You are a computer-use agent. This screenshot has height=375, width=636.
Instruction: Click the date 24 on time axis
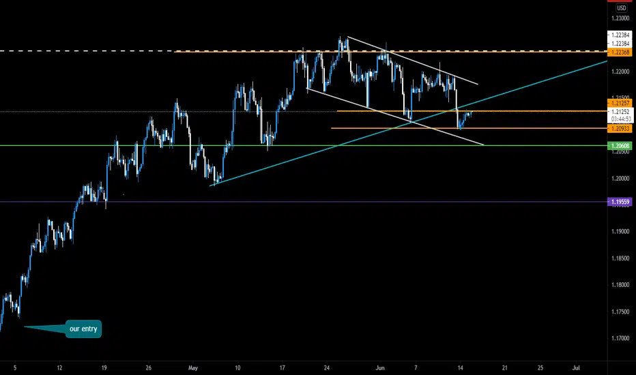(x=326, y=368)
